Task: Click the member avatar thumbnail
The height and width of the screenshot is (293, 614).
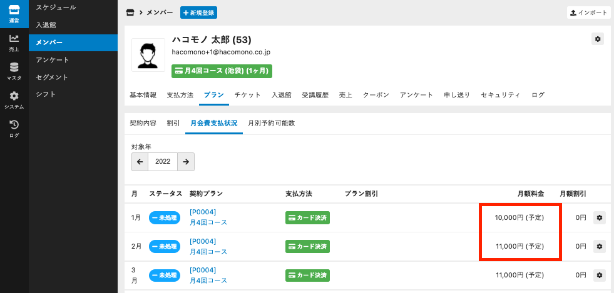Action: 148,55
